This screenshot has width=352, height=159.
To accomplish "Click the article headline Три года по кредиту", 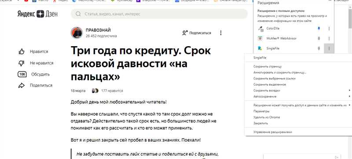I will coord(141,64).
